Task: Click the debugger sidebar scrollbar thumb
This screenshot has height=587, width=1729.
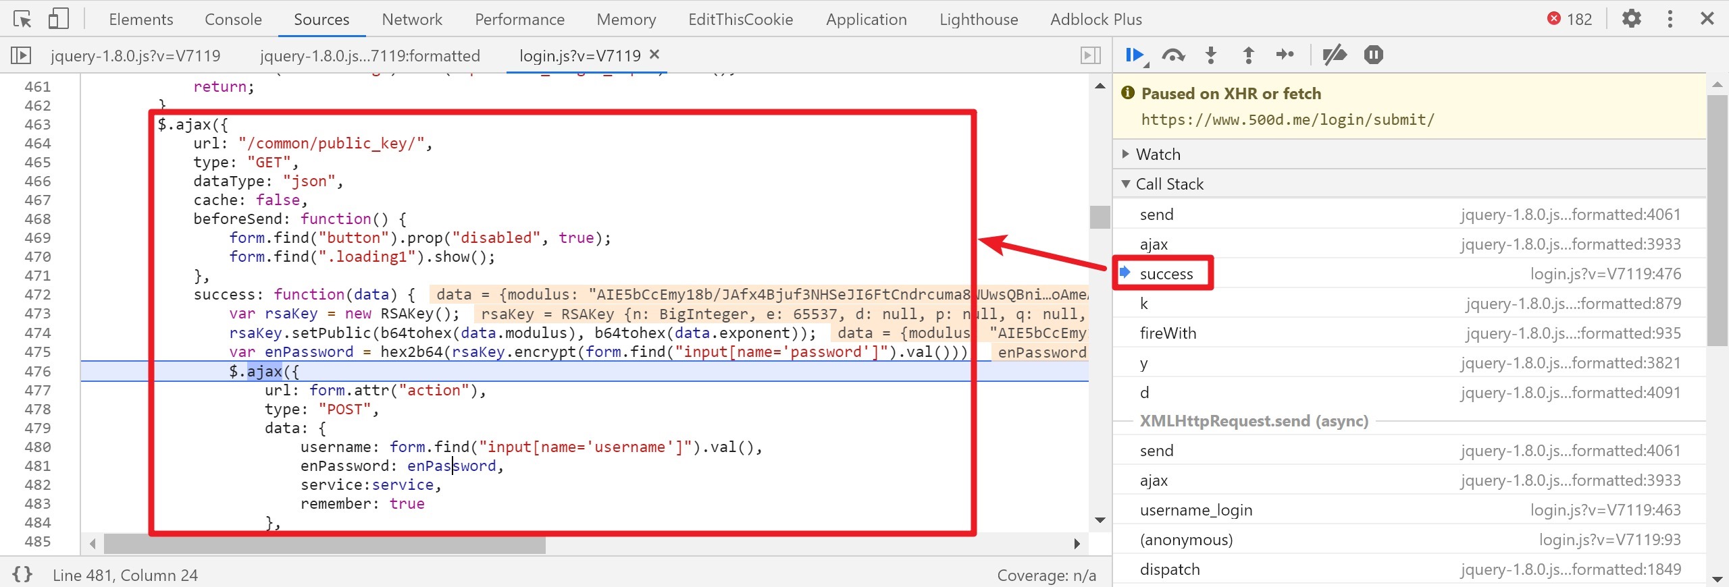Action: click(1717, 220)
